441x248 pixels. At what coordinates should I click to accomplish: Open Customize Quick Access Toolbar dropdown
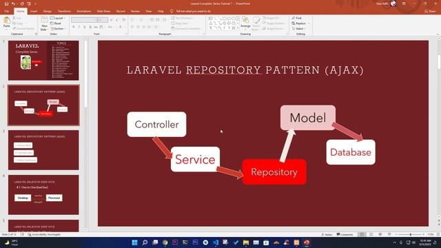point(35,3)
